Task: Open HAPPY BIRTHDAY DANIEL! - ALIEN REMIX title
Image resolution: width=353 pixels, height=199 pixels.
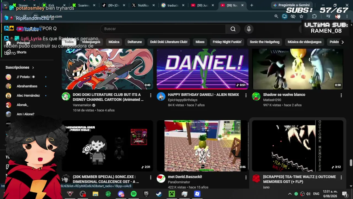Action: (x=203, y=95)
